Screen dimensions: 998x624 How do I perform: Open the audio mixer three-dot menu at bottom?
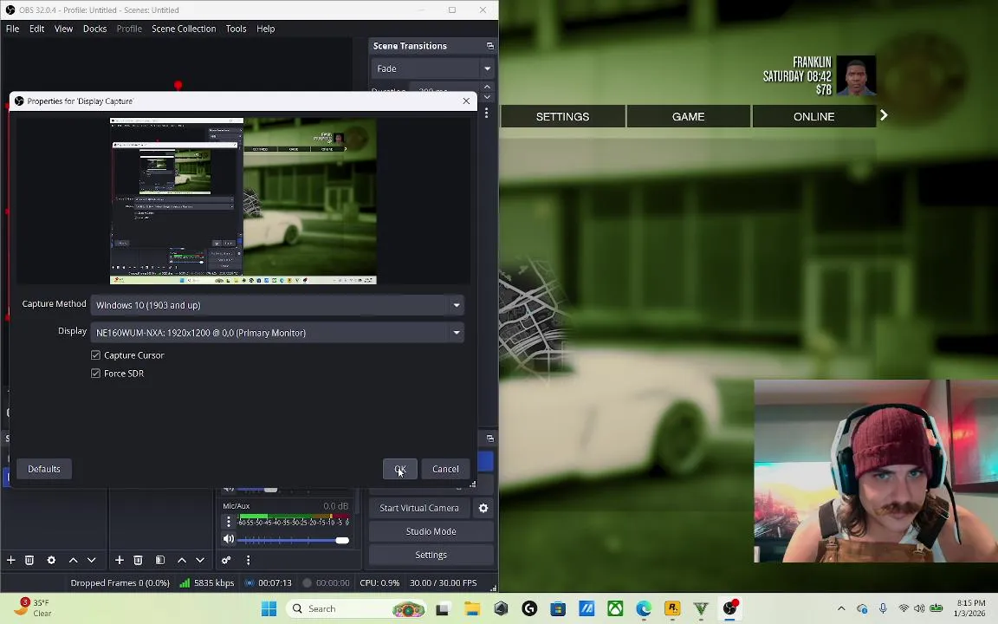(x=249, y=560)
